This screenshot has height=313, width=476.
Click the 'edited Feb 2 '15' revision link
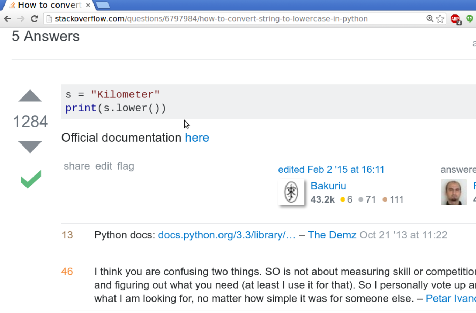coord(331,169)
